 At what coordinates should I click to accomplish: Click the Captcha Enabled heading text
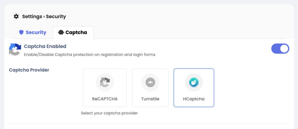tap(45, 46)
